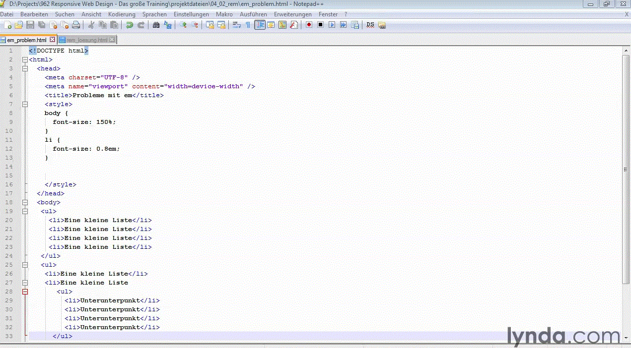The width and height of the screenshot is (631, 348).
Task: Switch to the rem_loesung.html tab
Action: [x=87, y=40]
